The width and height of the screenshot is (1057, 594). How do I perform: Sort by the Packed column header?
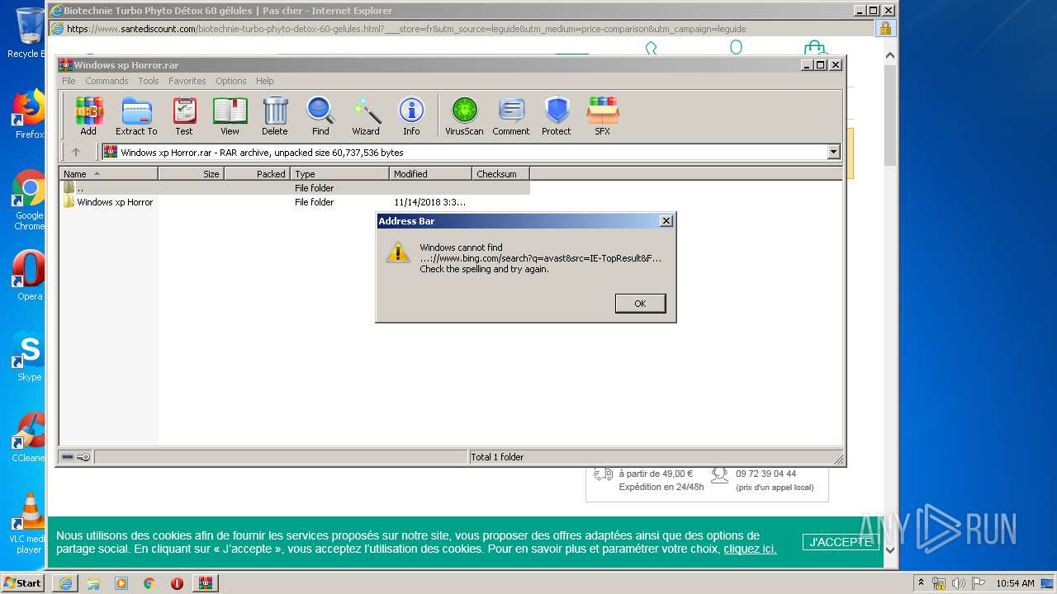pos(257,174)
